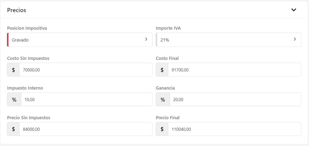The width and height of the screenshot is (309, 146).
Task: Select the Impuesto Interno percentage field
Action: tap(87, 100)
